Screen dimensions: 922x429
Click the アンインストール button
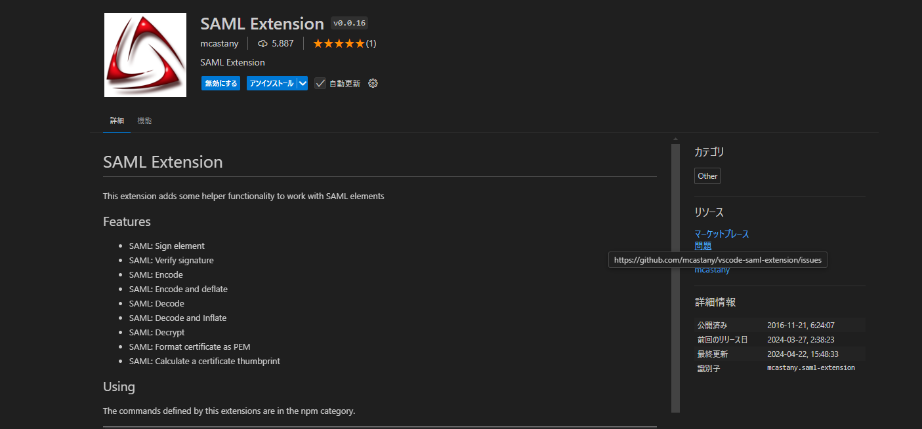270,83
